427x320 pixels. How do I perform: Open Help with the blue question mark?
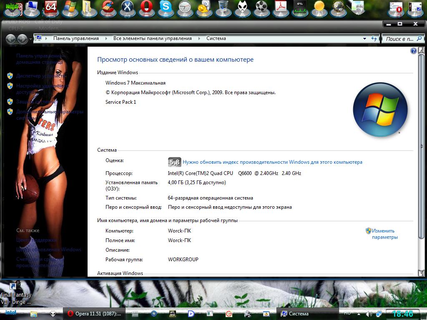click(x=413, y=51)
